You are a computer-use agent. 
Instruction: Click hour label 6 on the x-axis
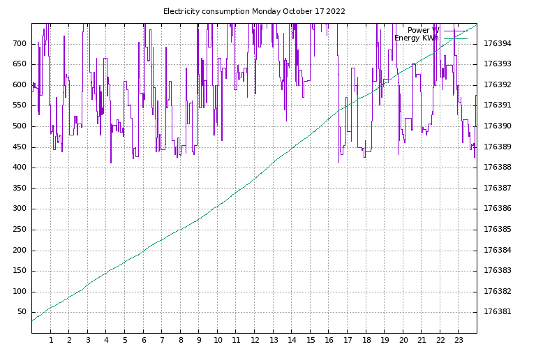point(144,341)
